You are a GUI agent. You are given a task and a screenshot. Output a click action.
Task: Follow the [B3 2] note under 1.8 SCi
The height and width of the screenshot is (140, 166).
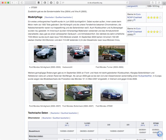point(87,125)
